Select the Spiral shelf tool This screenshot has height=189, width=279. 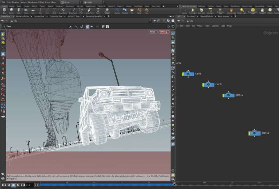139,11
